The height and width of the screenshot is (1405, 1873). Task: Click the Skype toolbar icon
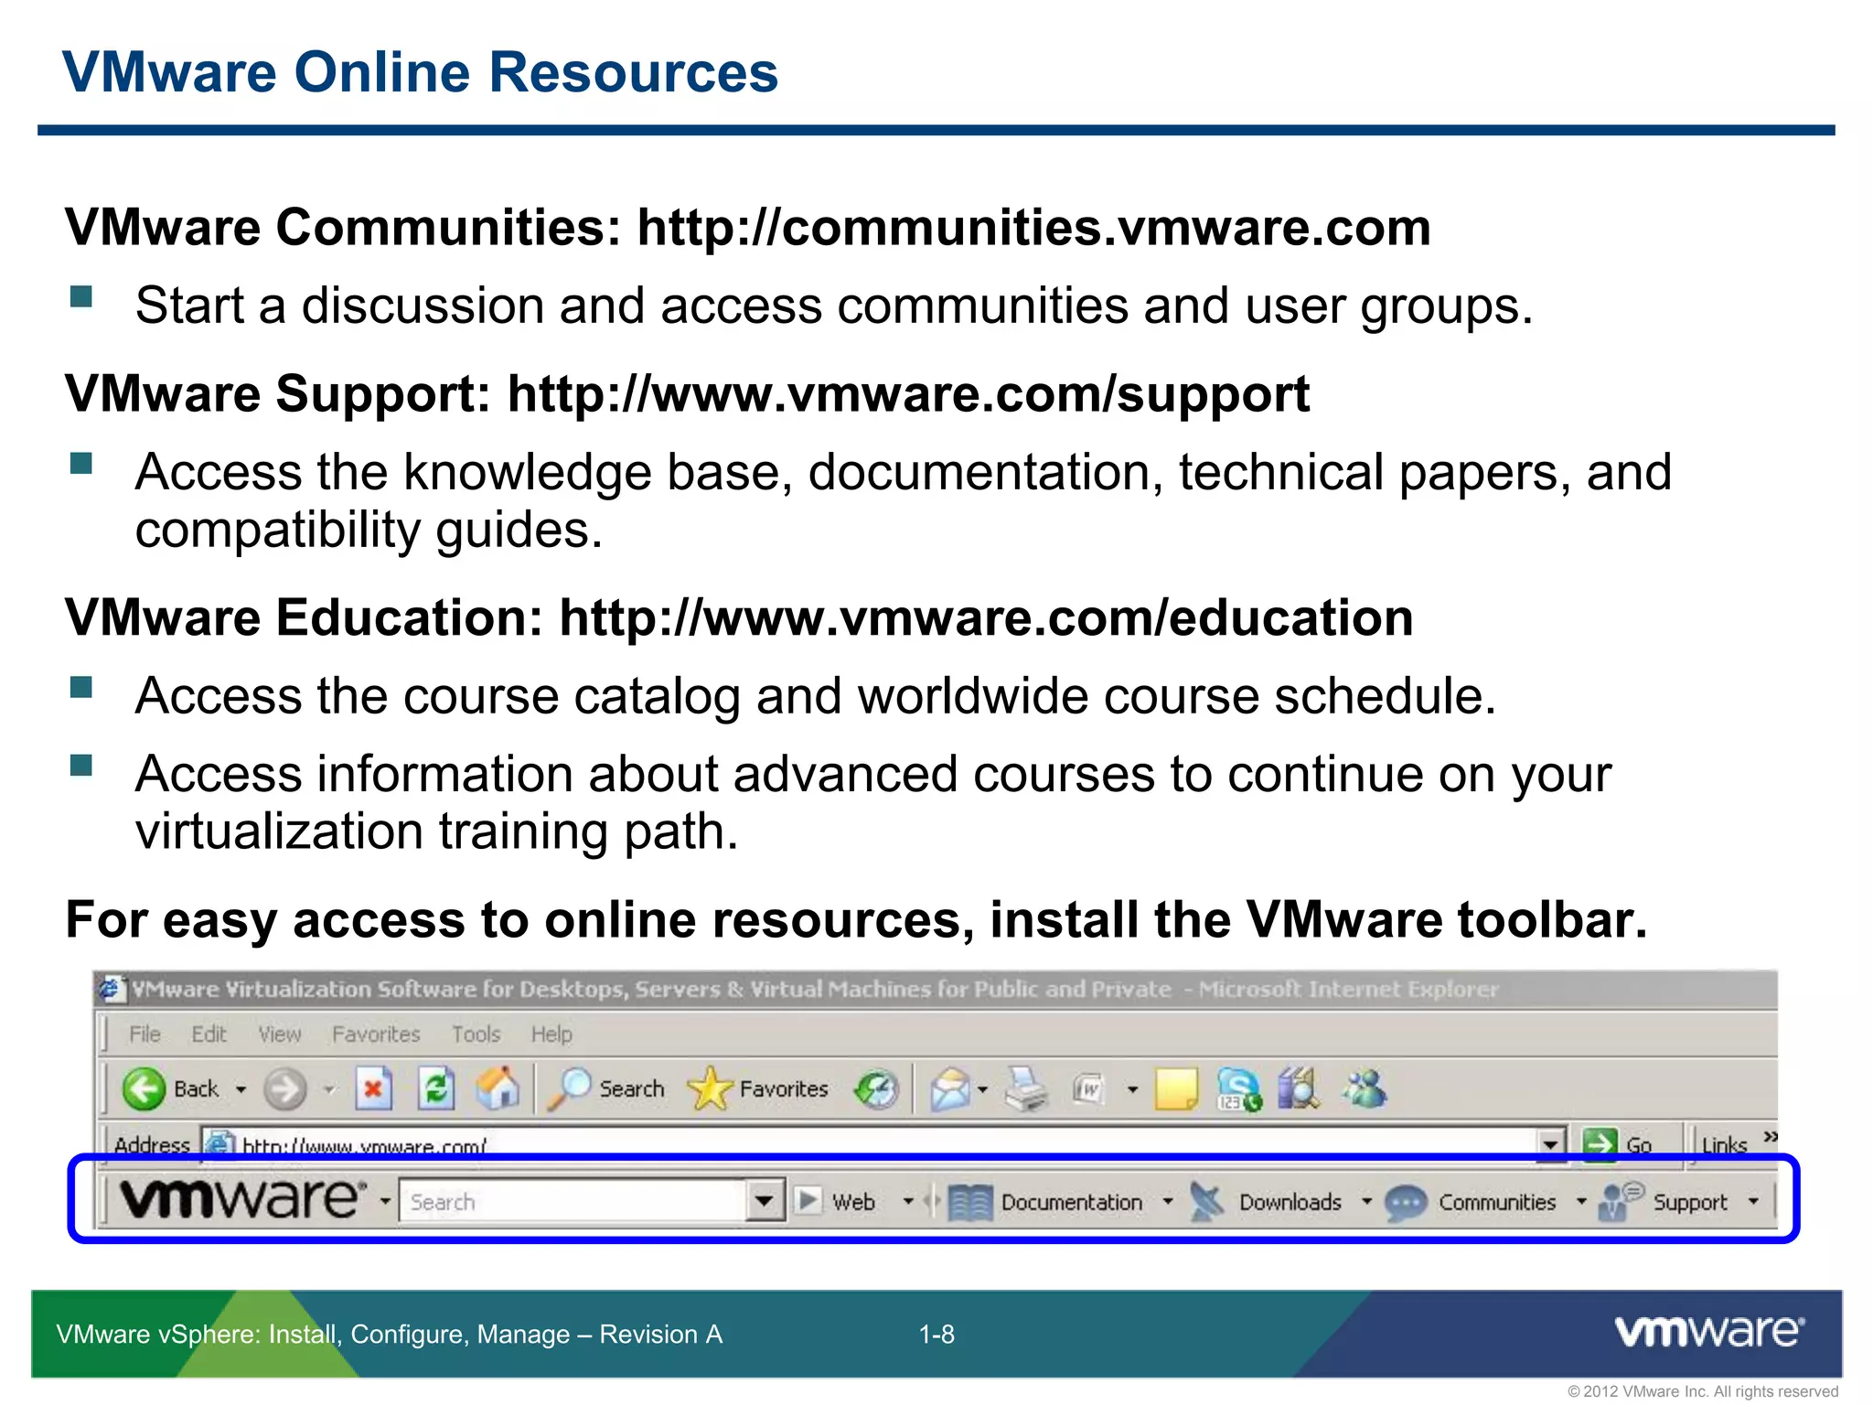tap(1239, 1089)
